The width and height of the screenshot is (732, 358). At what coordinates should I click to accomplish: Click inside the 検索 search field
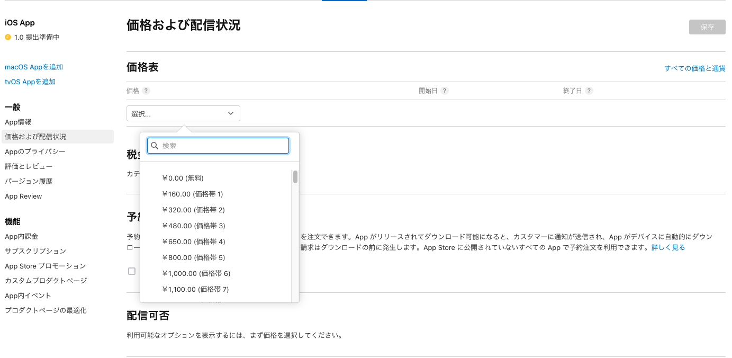pos(218,145)
